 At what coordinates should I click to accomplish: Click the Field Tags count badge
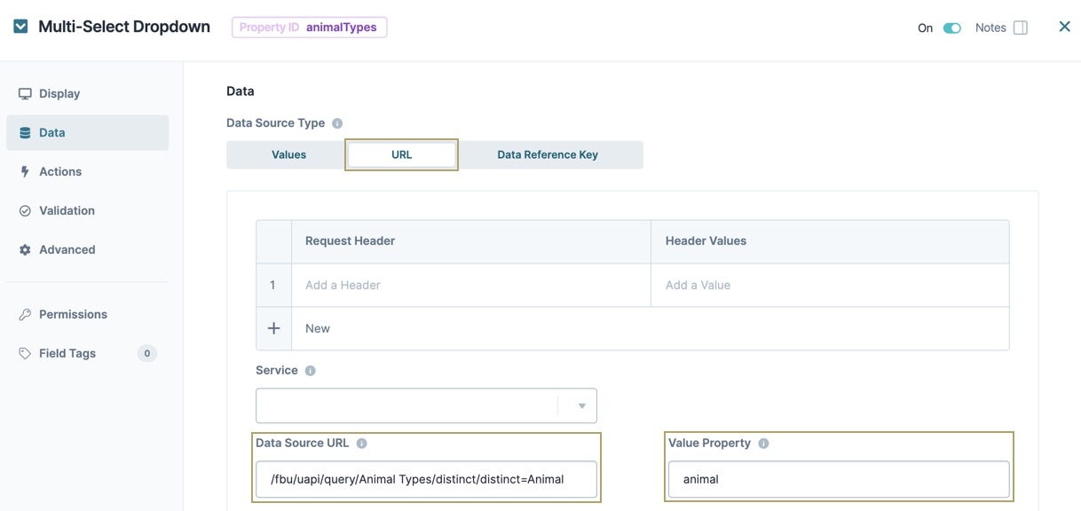click(x=147, y=353)
